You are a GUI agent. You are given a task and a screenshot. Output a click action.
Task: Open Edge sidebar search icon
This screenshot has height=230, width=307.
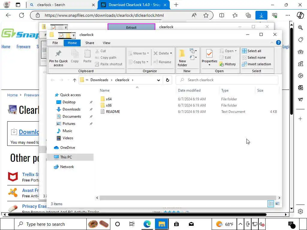pyautogui.click(x=300, y=28)
